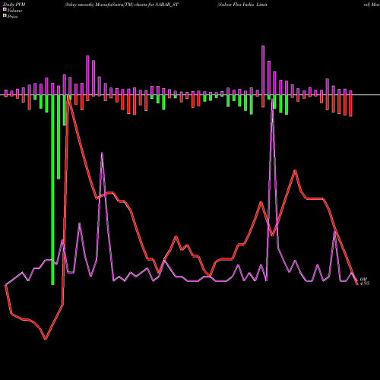Click the MunafaSutra charts for SABAR_ST heading
This screenshot has width=380, height=380.
click(x=122, y=5)
